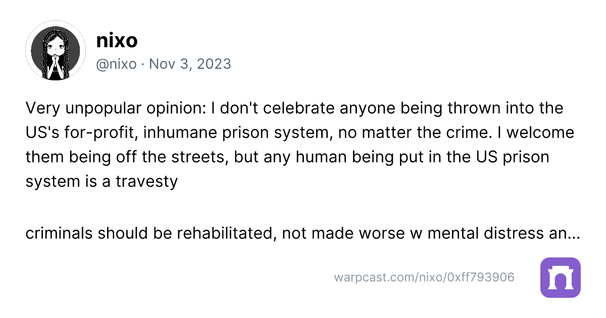Select the words 'system is a travesty'
606x318 pixels.
coord(102,181)
